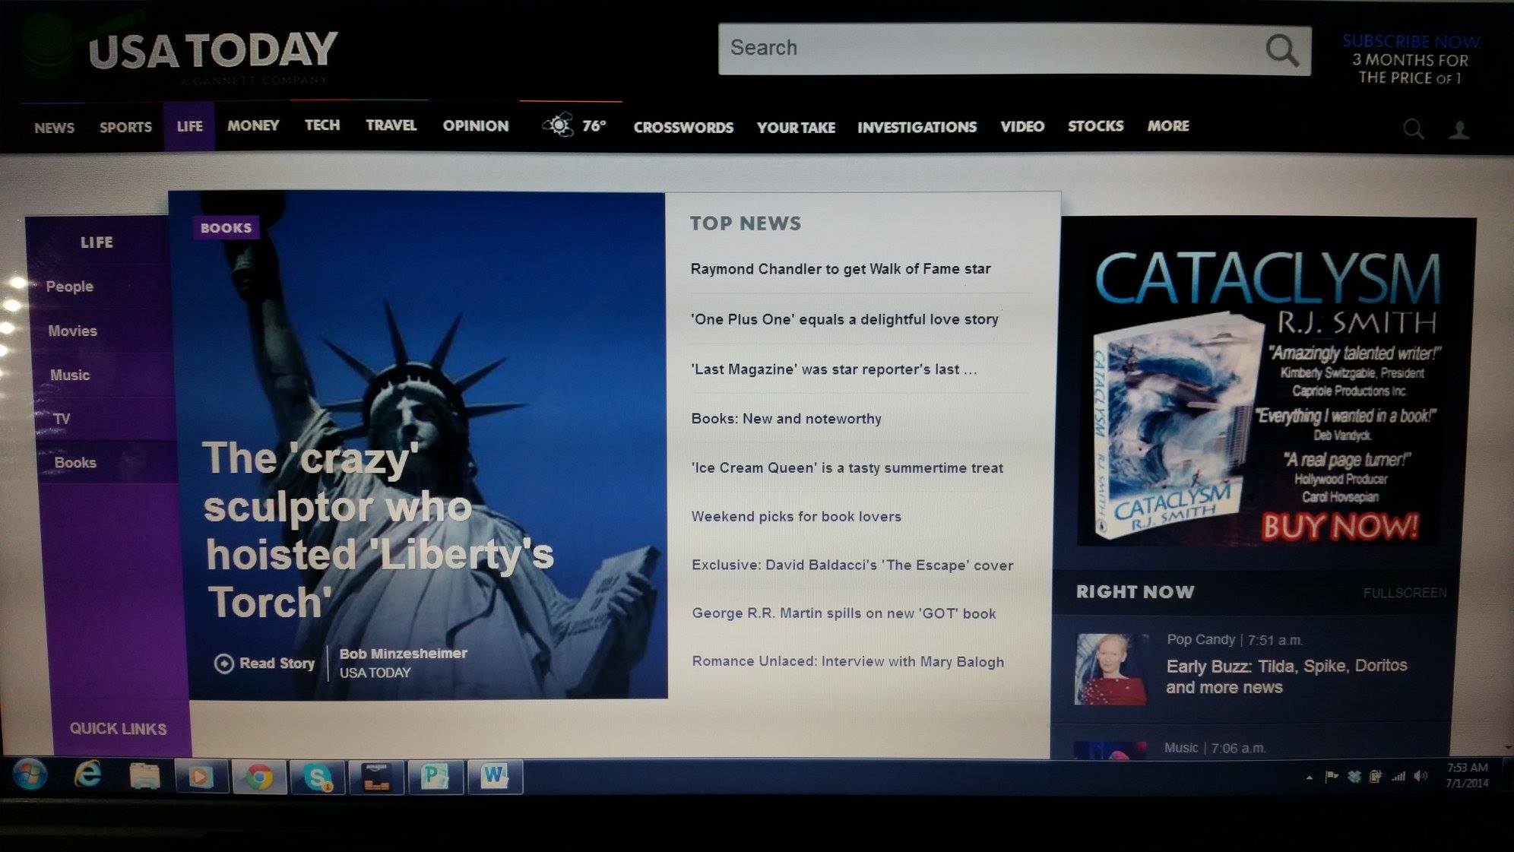Screen dimensions: 1514x852
Task: Click the Action Center flag icon
Action: pos(1331,777)
